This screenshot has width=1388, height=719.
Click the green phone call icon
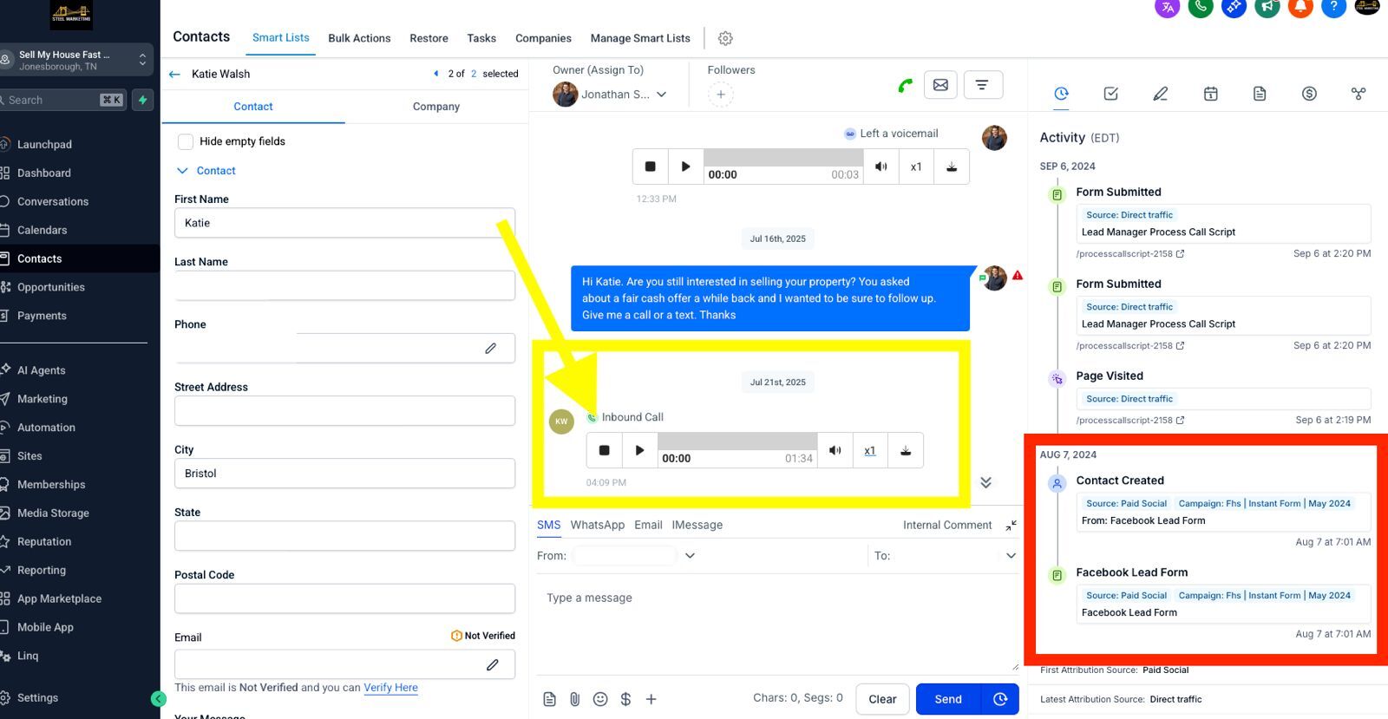pyautogui.click(x=905, y=85)
